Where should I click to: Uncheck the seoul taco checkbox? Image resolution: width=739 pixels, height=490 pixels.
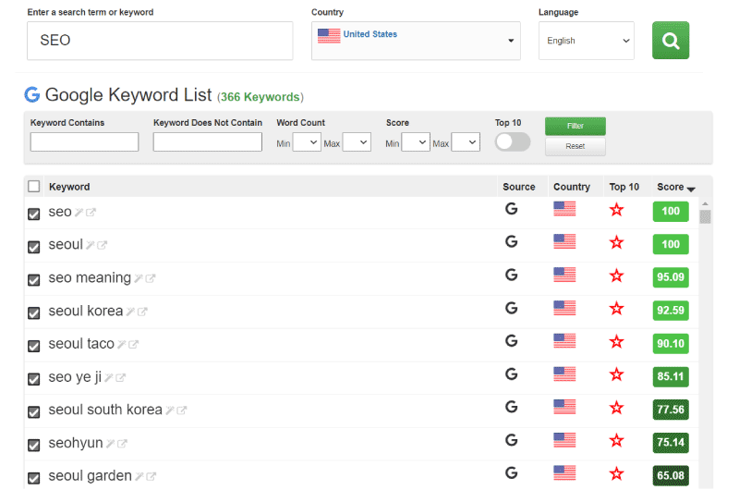[34, 346]
